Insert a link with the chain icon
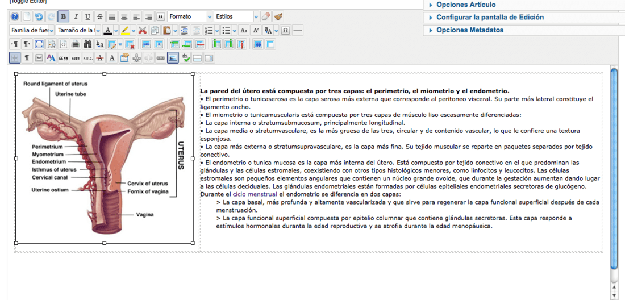Viewport: 625px width, 300px height. pyautogui.click(x=161, y=58)
